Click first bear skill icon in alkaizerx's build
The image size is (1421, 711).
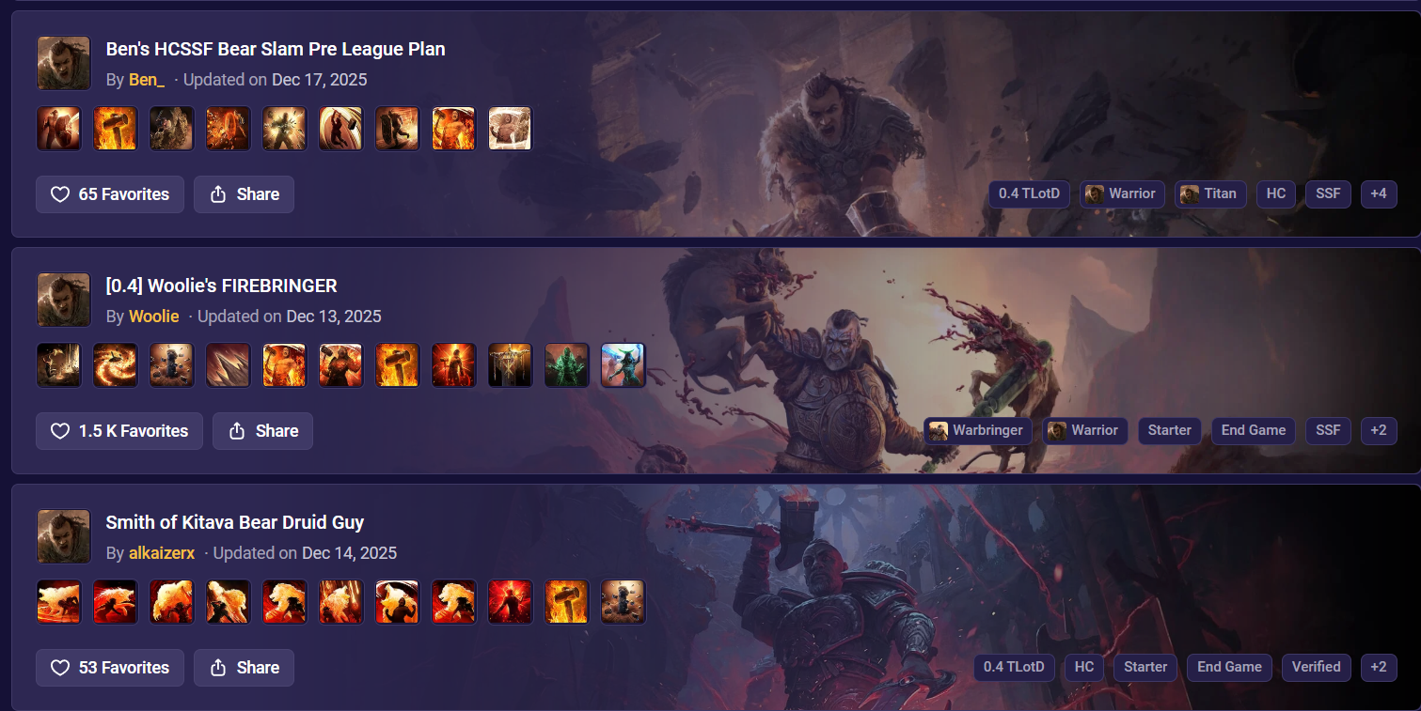(59, 602)
